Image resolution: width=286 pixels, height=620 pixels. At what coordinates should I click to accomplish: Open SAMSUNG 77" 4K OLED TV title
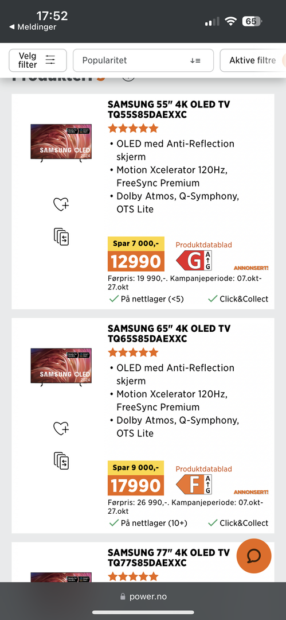[169, 557]
